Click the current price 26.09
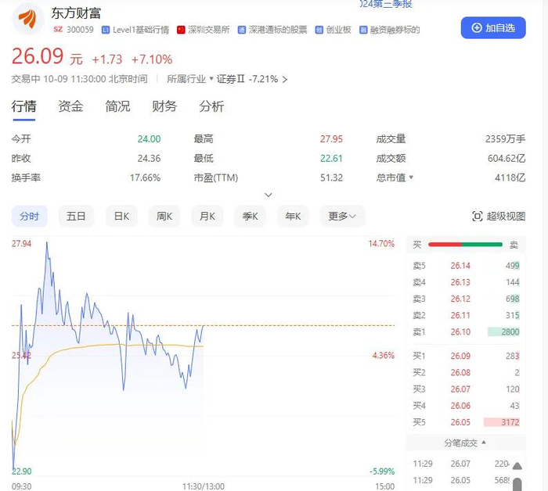 (x=38, y=56)
